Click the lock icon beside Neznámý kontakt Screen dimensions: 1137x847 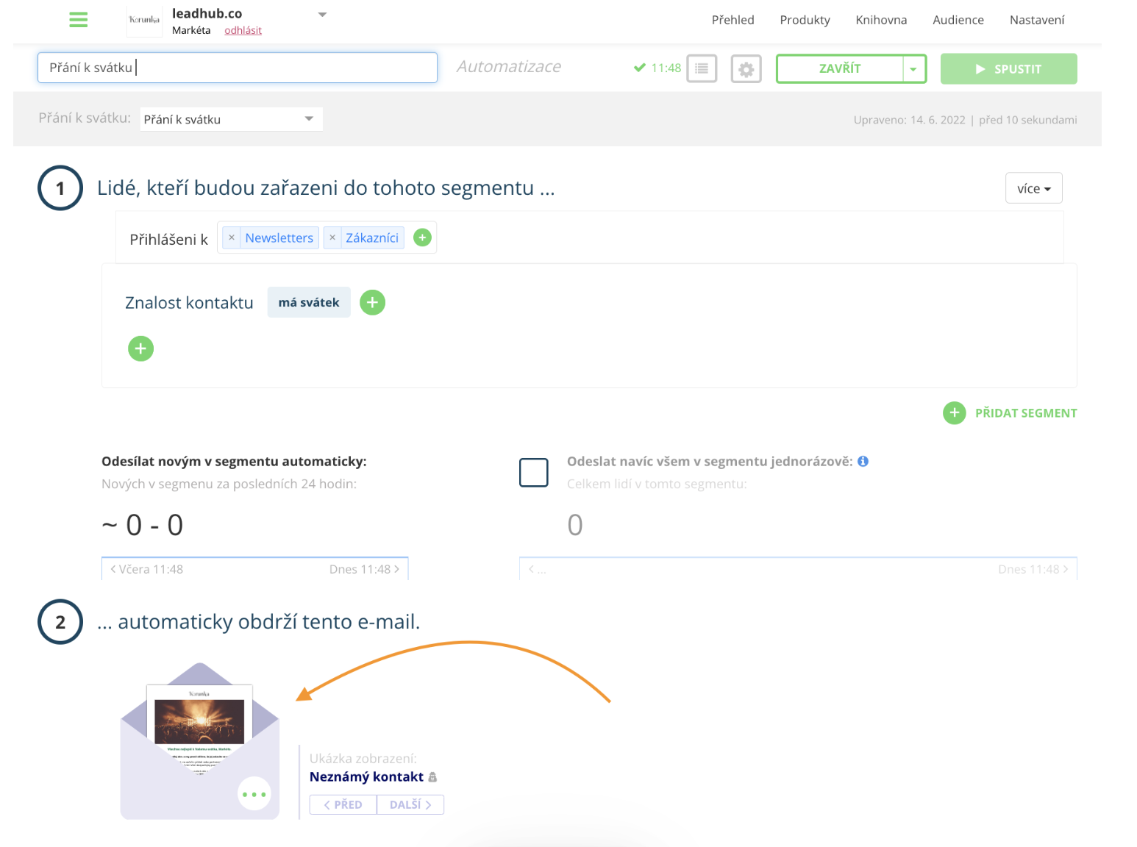tap(432, 777)
